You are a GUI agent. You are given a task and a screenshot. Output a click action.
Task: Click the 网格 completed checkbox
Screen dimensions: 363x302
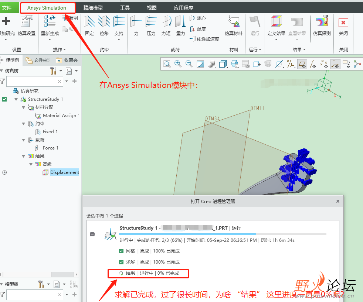pyautogui.click(x=121, y=251)
